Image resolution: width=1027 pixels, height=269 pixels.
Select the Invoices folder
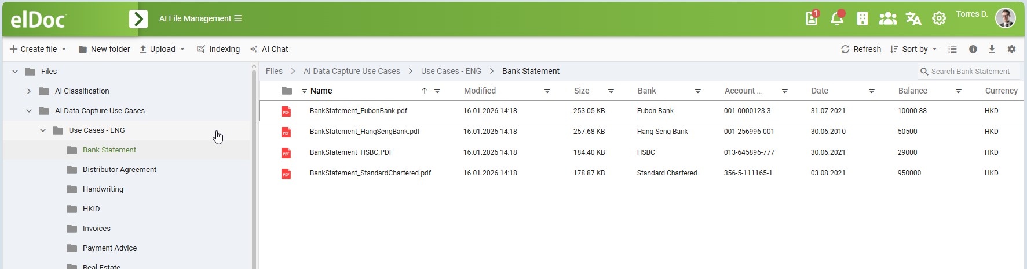click(96, 229)
